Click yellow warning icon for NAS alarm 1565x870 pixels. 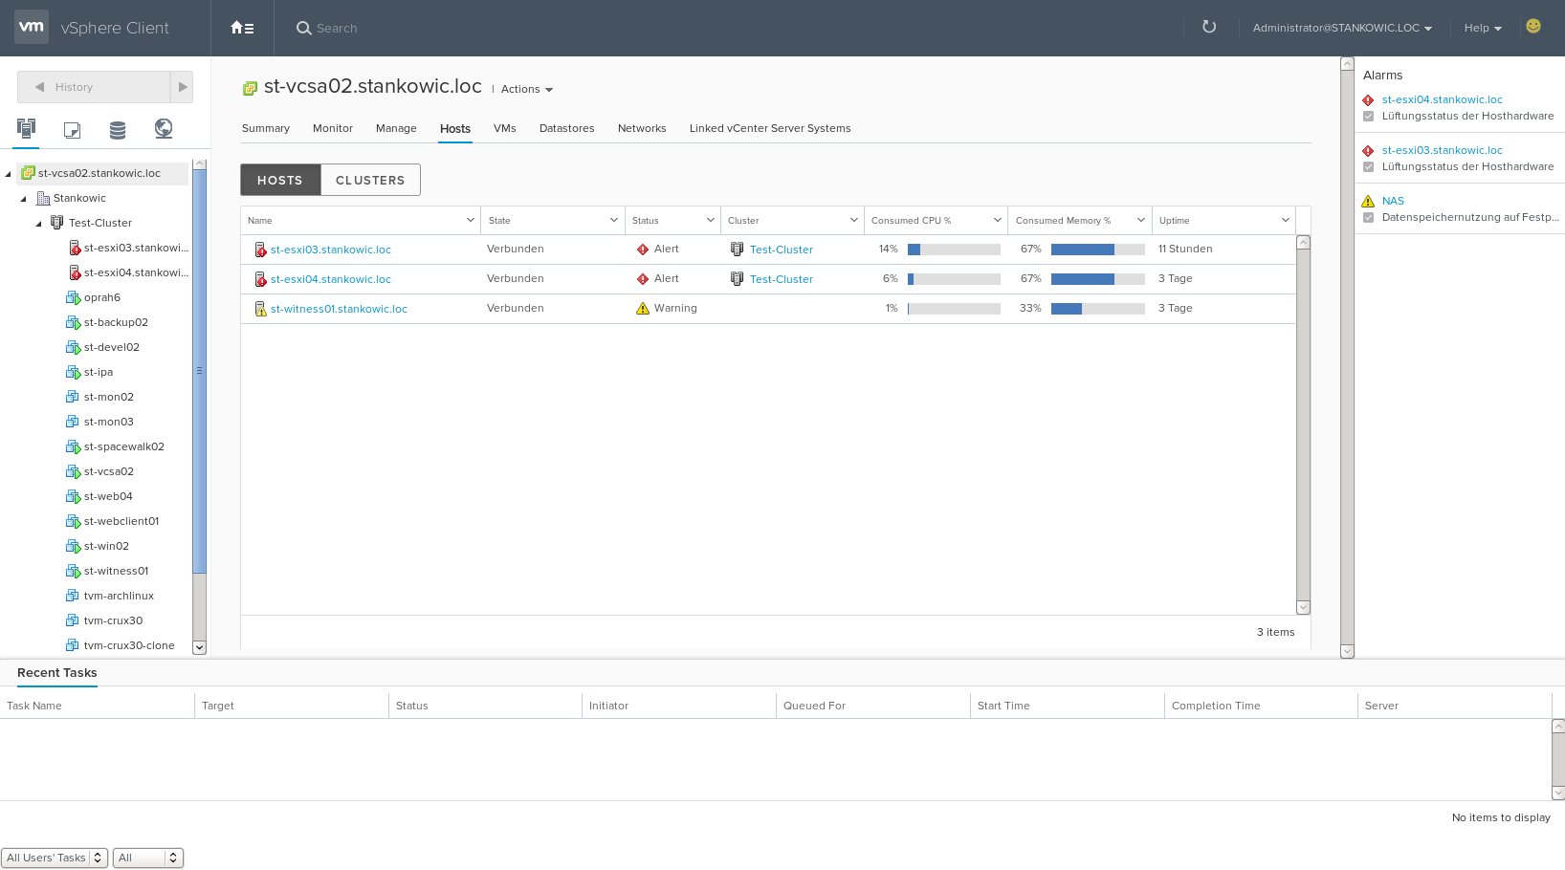coord(1368,201)
